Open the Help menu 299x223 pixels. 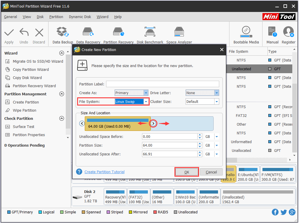coord(118,17)
